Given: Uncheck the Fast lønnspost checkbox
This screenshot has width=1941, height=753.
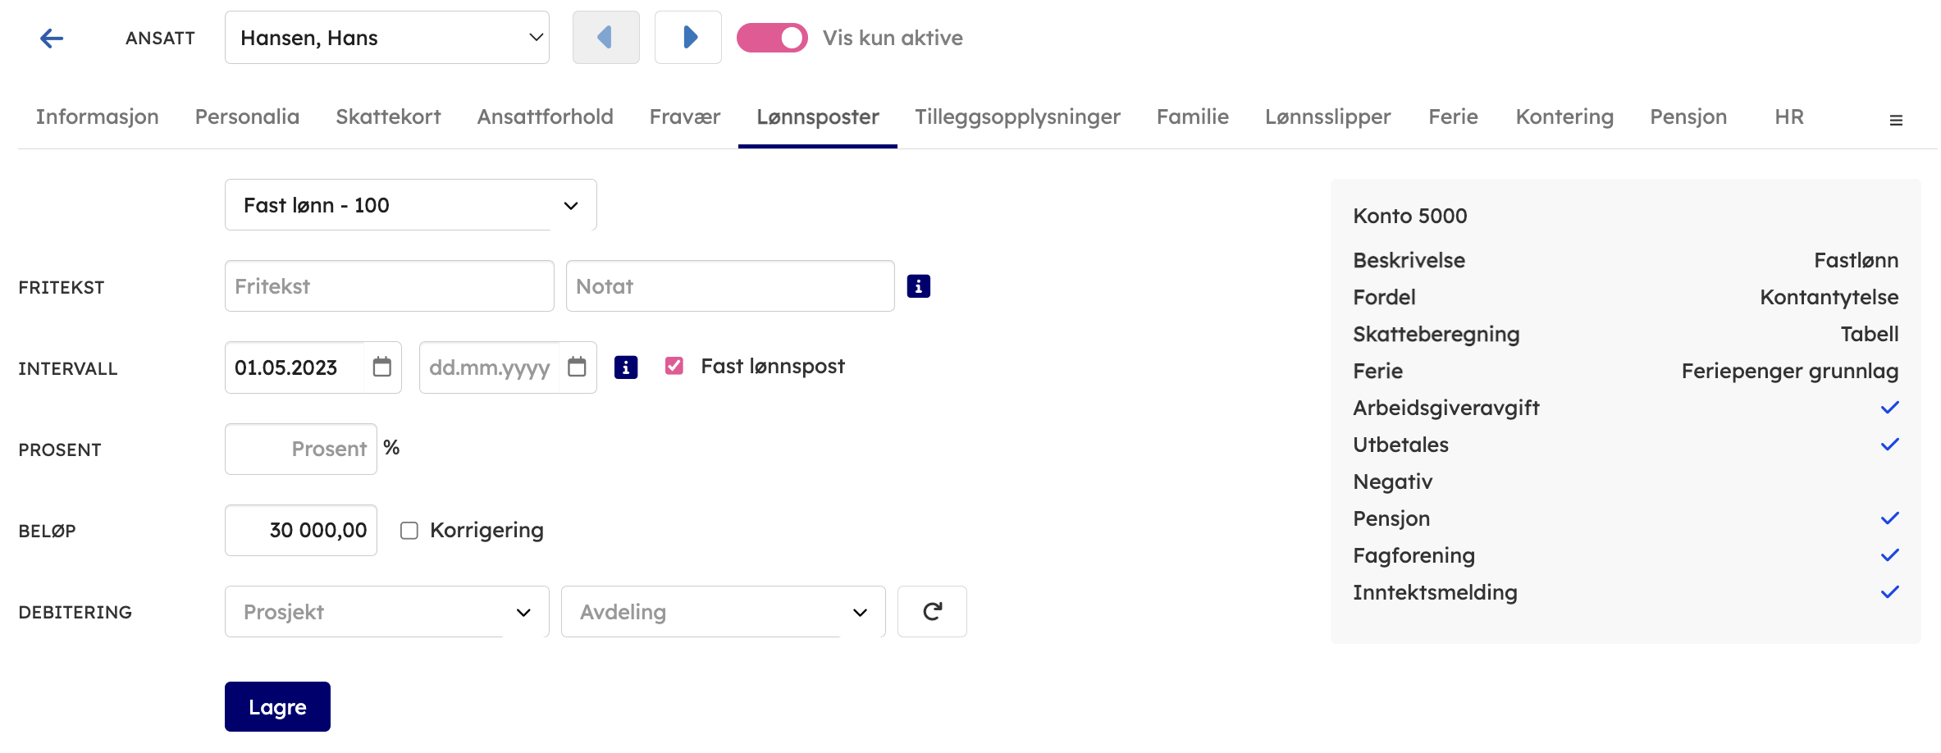Looking at the screenshot, I should [x=674, y=366].
